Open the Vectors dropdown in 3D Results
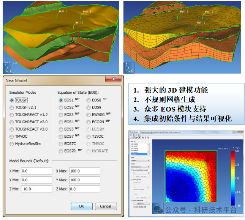The width and height of the screenshot is (245, 220). (140, 167)
